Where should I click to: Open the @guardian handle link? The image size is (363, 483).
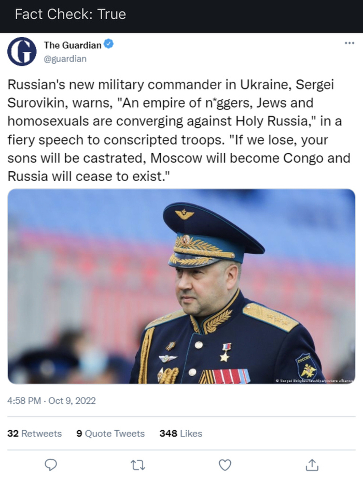(65, 58)
